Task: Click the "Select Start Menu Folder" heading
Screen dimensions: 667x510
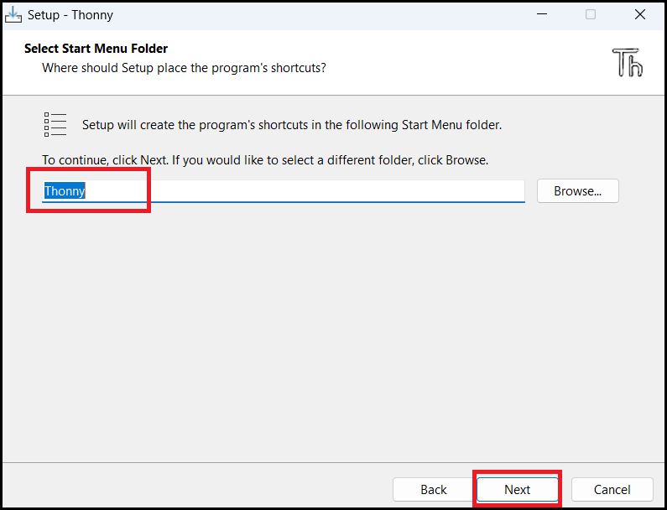Action: [x=96, y=49]
